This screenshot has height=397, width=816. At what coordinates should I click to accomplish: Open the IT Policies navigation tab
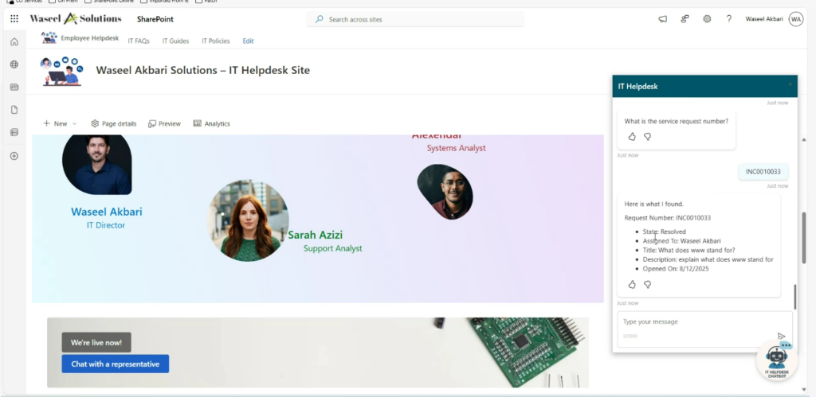[x=215, y=41]
